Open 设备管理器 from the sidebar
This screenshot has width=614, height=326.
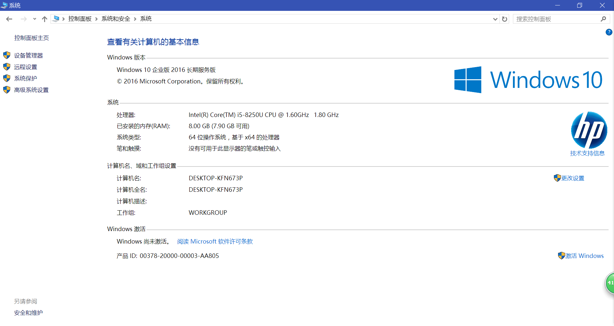click(x=28, y=55)
